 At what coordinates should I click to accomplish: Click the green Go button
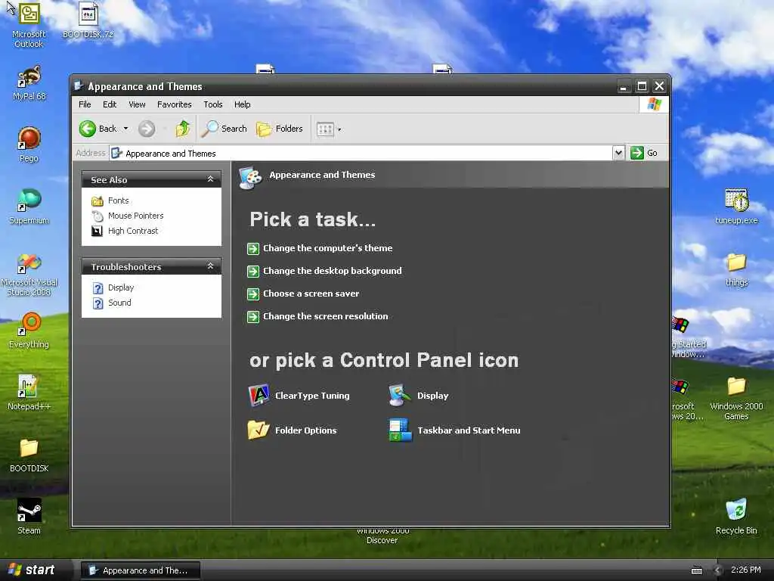tap(644, 153)
